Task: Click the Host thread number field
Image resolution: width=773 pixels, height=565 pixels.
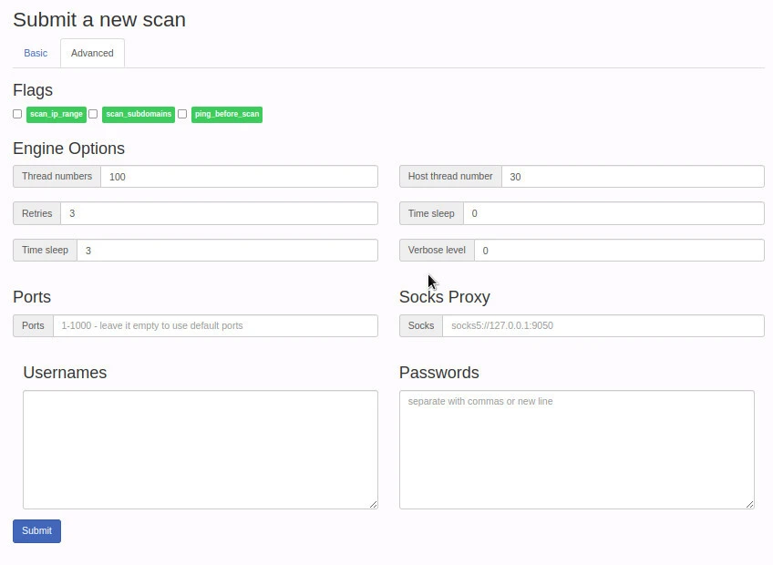Action: click(x=632, y=177)
